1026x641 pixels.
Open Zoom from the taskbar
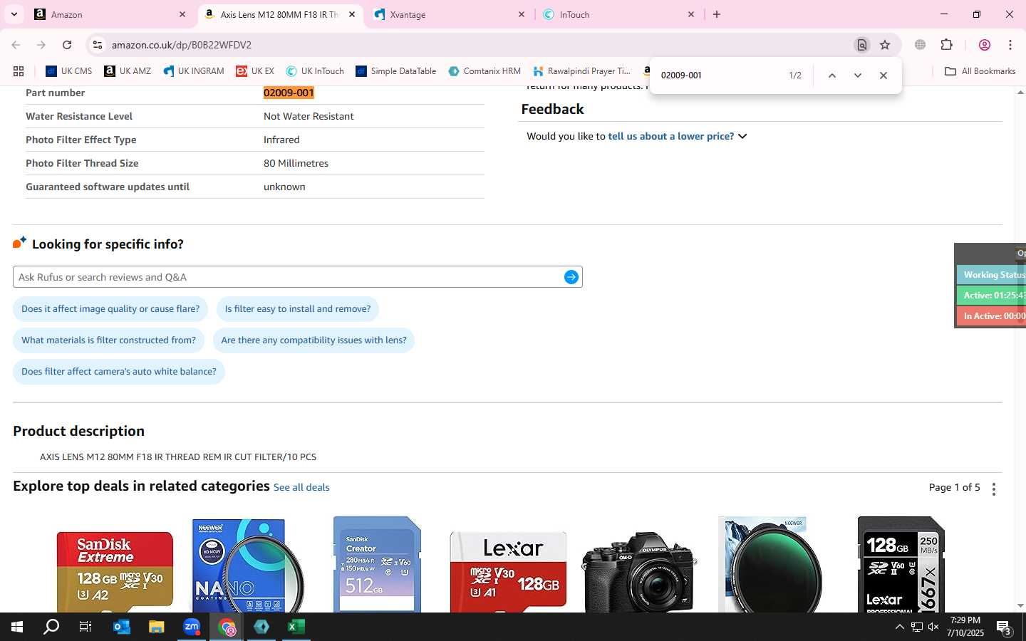(192, 627)
